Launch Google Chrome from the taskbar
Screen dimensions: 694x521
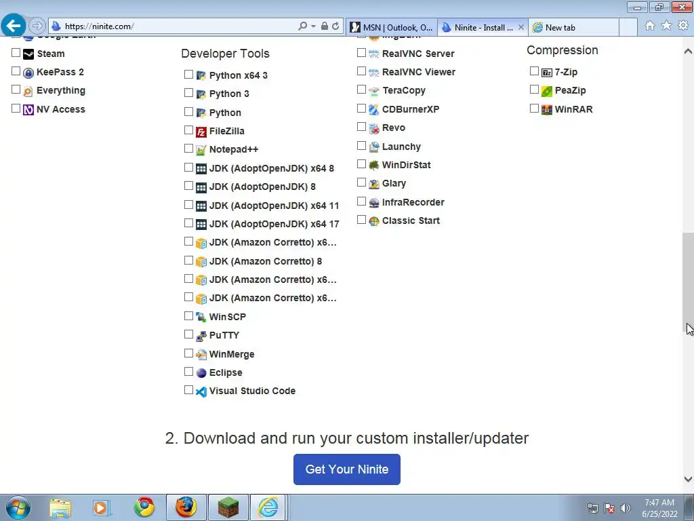point(145,507)
